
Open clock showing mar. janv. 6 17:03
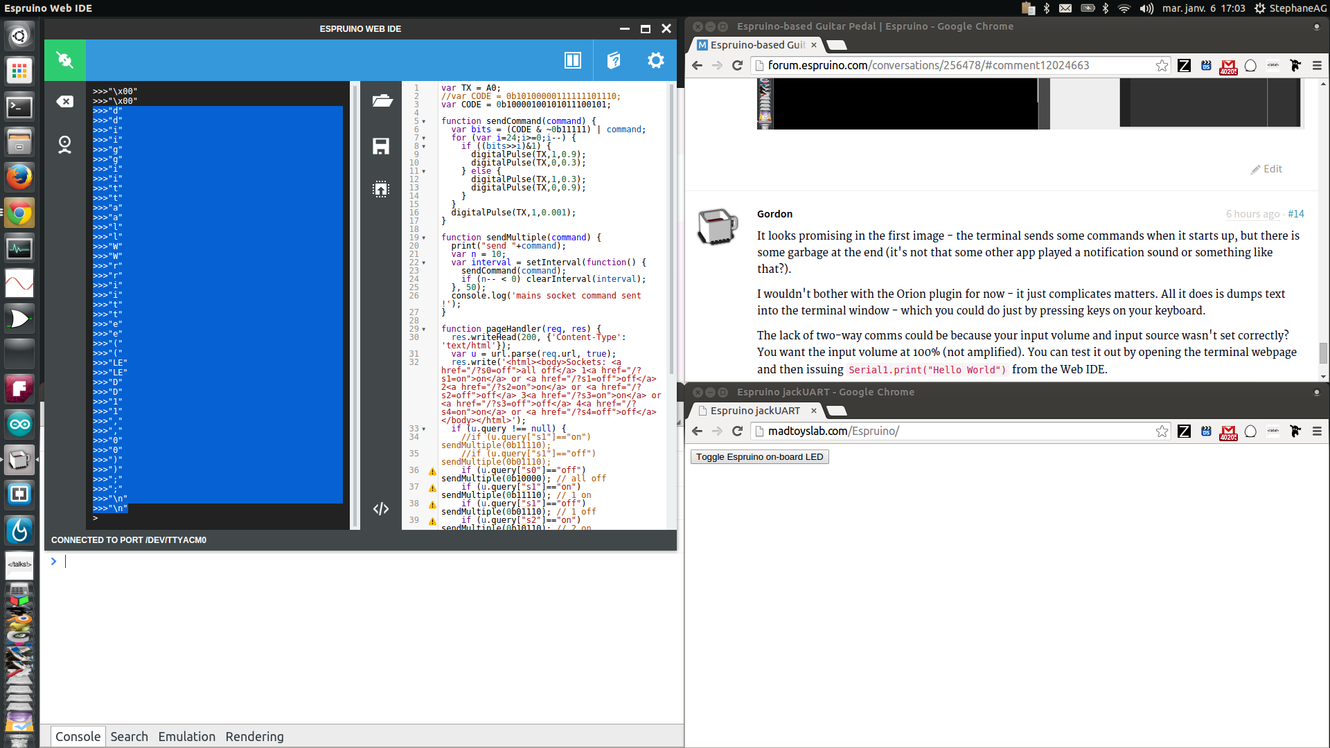(x=1203, y=8)
